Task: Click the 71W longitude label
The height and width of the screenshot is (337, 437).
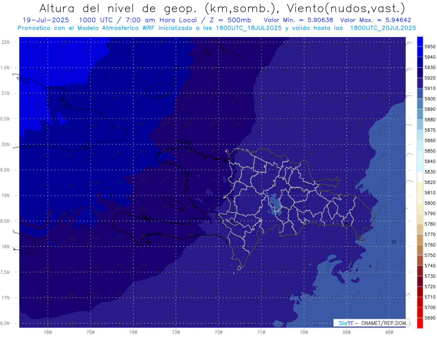Action: click(x=261, y=332)
